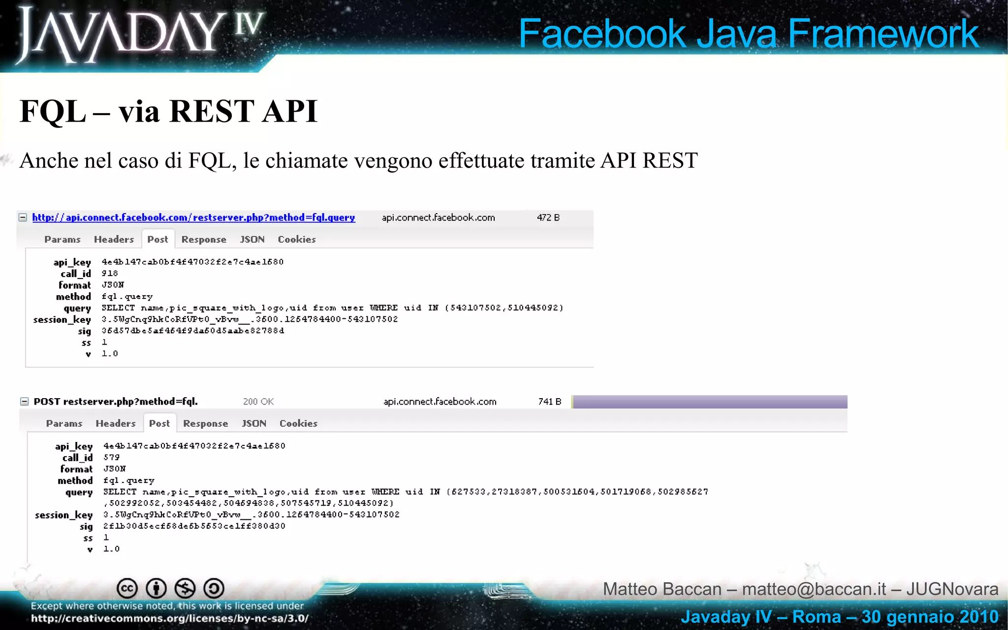1008x630 pixels.
Task: Switch to Params tab in POST restserver request
Action: pos(64,423)
